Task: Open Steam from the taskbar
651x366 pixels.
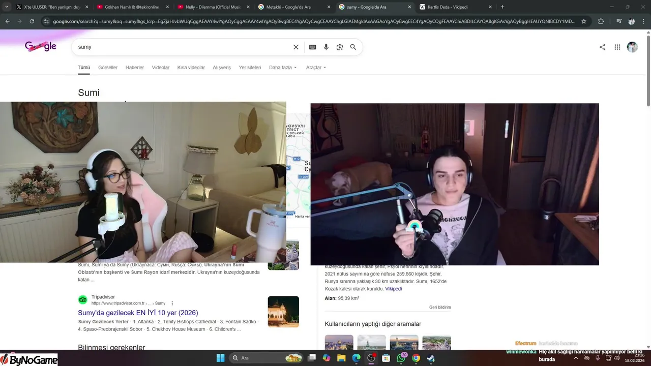Action: (431, 358)
